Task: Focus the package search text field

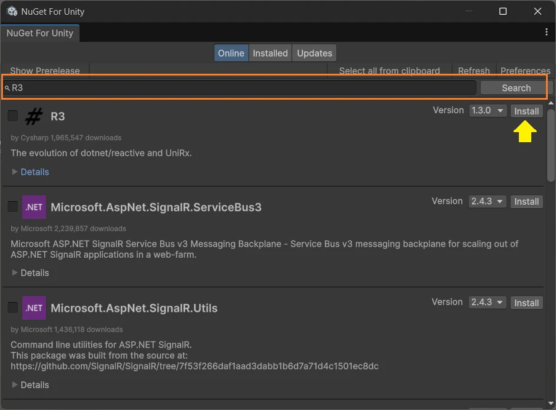Action: coord(241,88)
